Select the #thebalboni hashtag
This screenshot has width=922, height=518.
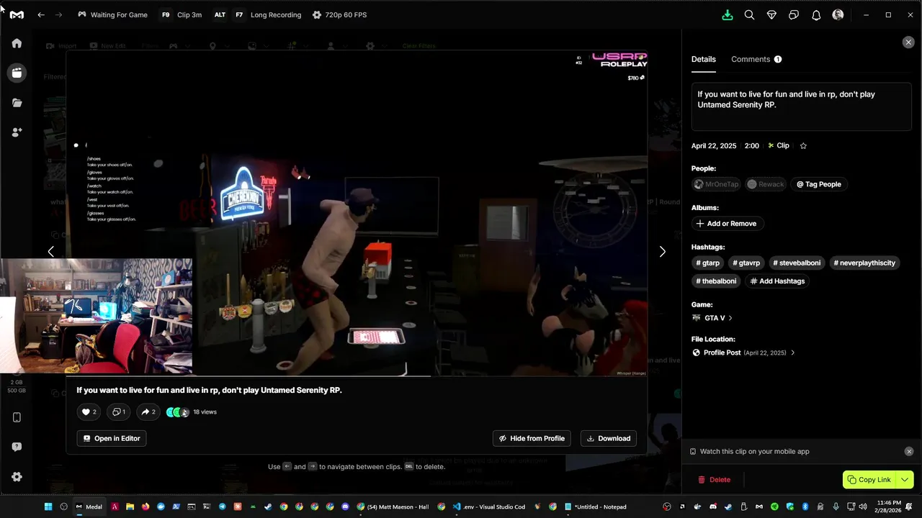[x=716, y=281]
